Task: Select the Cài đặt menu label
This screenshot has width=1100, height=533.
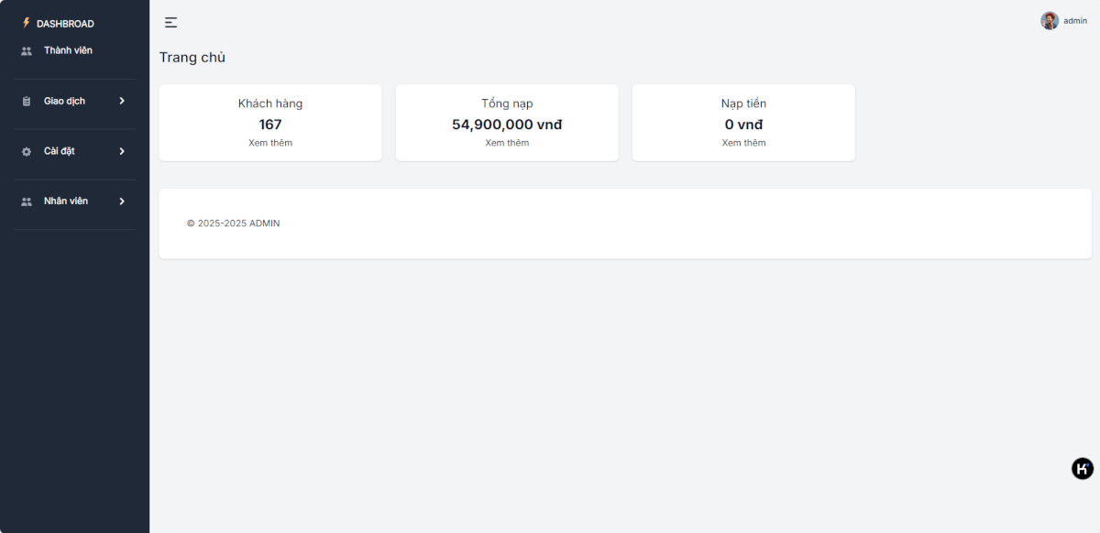Action: [60, 151]
